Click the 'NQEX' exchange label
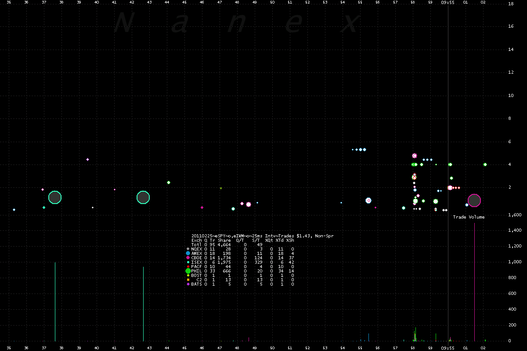 (x=197, y=249)
